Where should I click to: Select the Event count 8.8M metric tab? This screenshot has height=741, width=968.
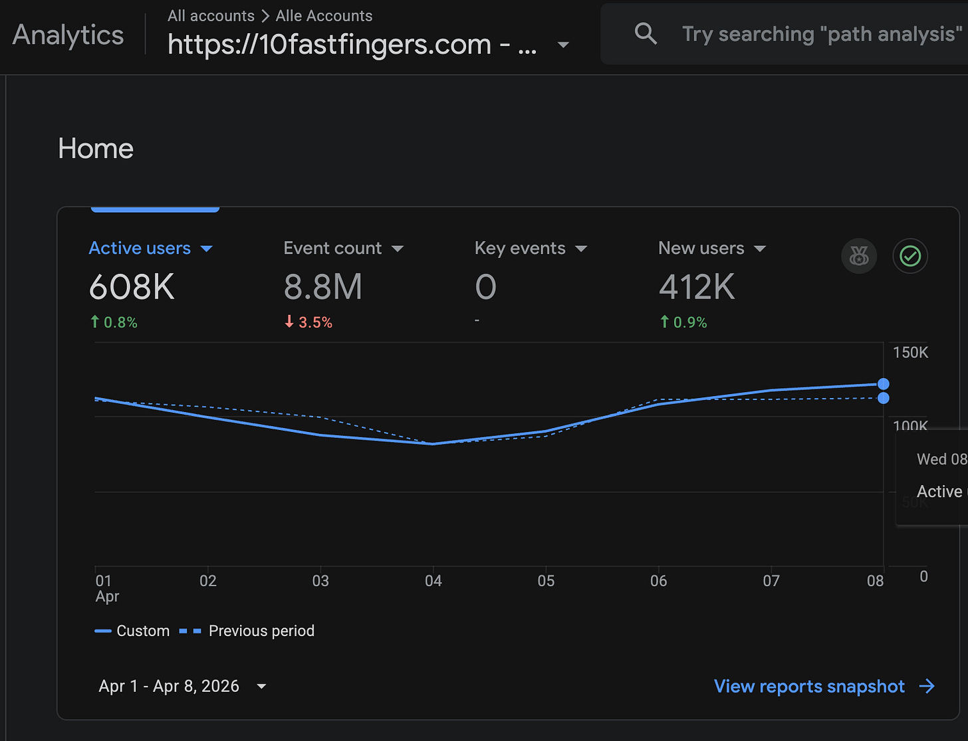click(344, 284)
